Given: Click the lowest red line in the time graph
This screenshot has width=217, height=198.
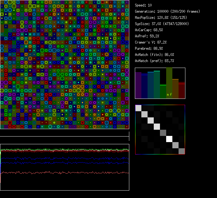Looking at the screenshot, I should pyautogui.click(x=62, y=172).
